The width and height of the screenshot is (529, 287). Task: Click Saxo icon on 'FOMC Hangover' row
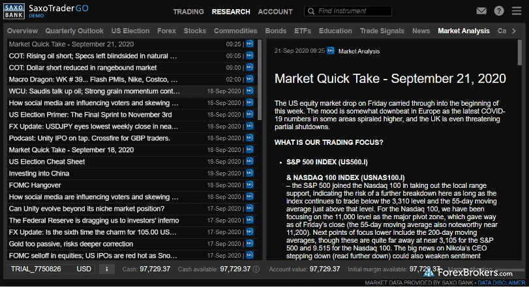click(250, 185)
